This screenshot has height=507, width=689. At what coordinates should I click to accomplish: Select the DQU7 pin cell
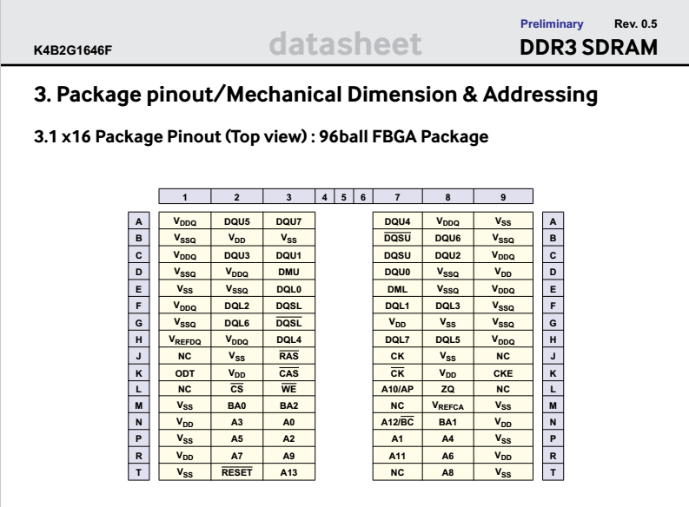click(x=288, y=221)
